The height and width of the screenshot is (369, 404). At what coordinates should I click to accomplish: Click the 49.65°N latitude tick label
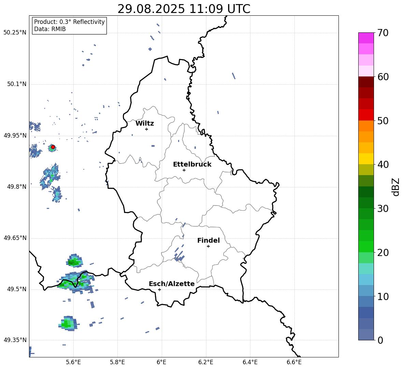tap(15, 238)
